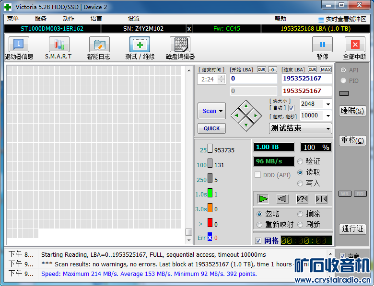The width and height of the screenshot is (374, 286).
Task: Decrease the end time spinner
Action: [222, 81]
